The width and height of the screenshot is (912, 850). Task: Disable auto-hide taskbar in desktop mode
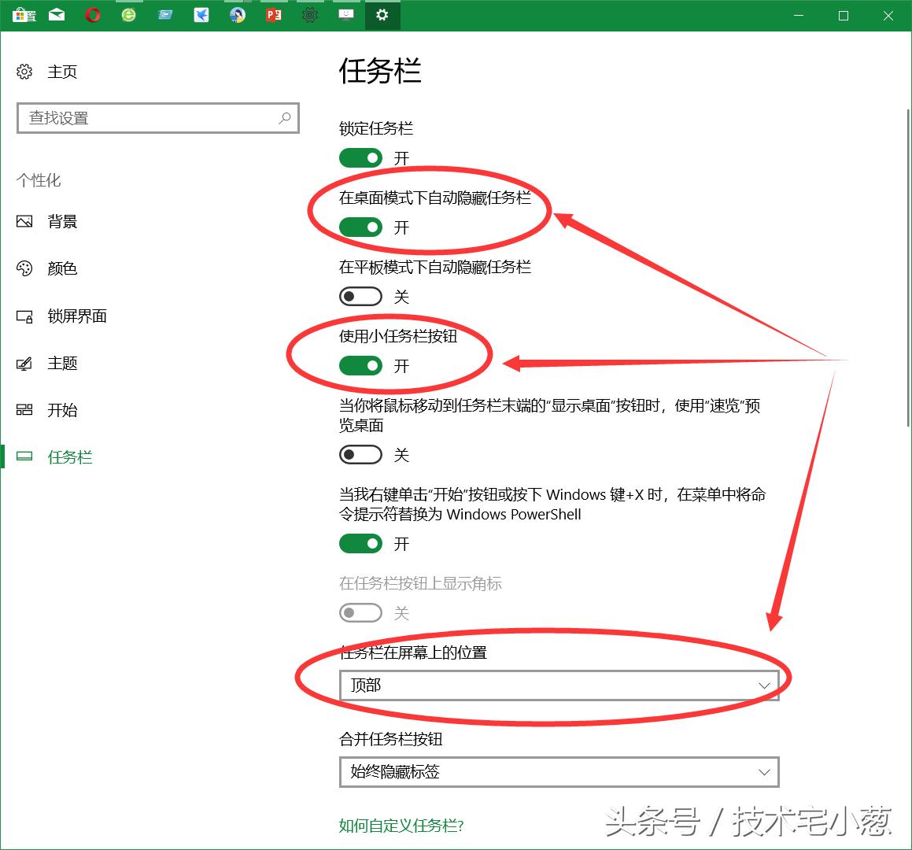pos(360,227)
